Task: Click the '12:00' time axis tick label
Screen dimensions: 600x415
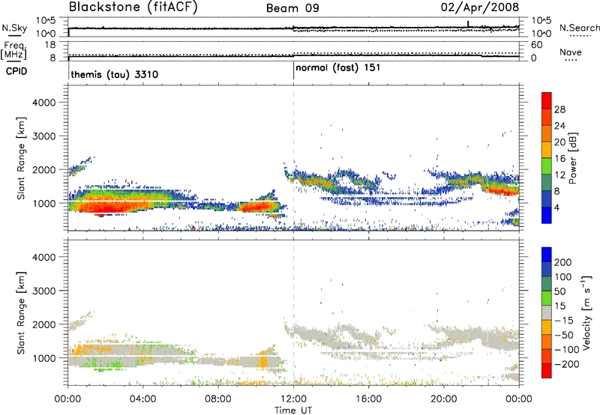Action: [x=293, y=399]
